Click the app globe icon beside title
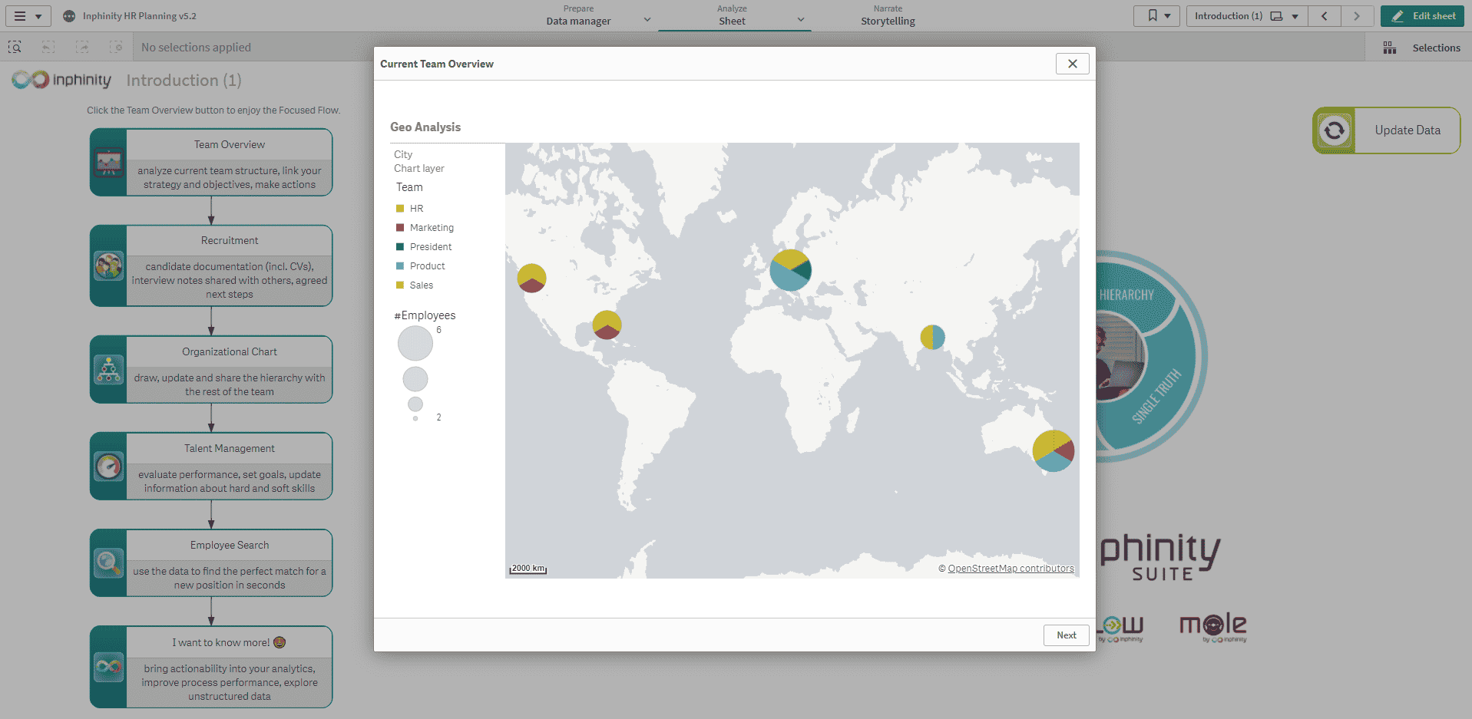The width and height of the screenshot is (1472, 719). [x=69, y=16]
